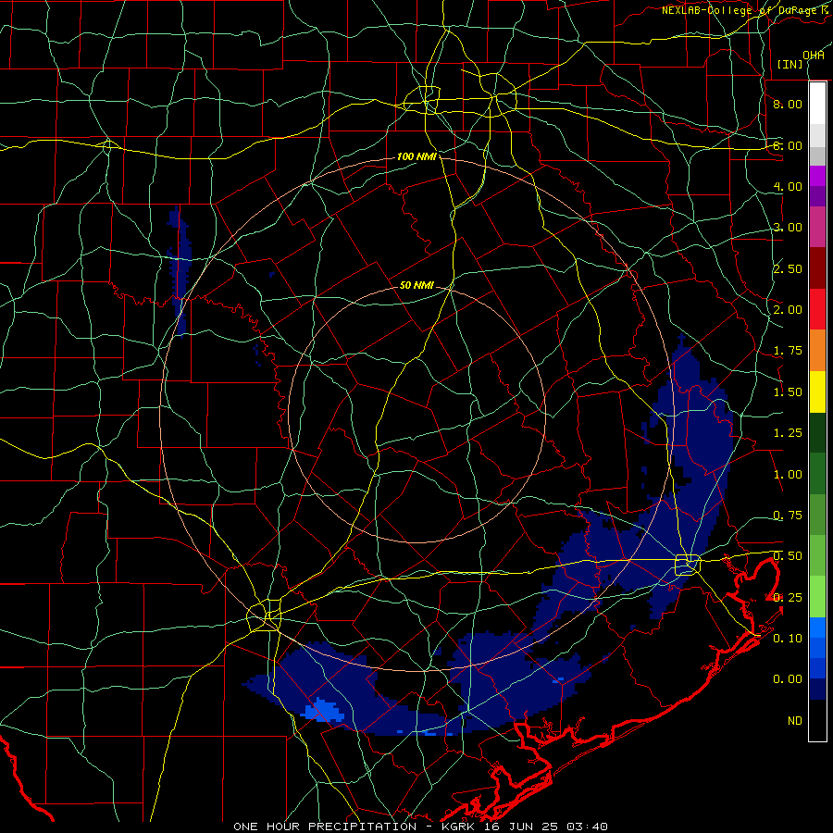Click the 6.00 legend value
833x833 pixels.
[788, 145]
